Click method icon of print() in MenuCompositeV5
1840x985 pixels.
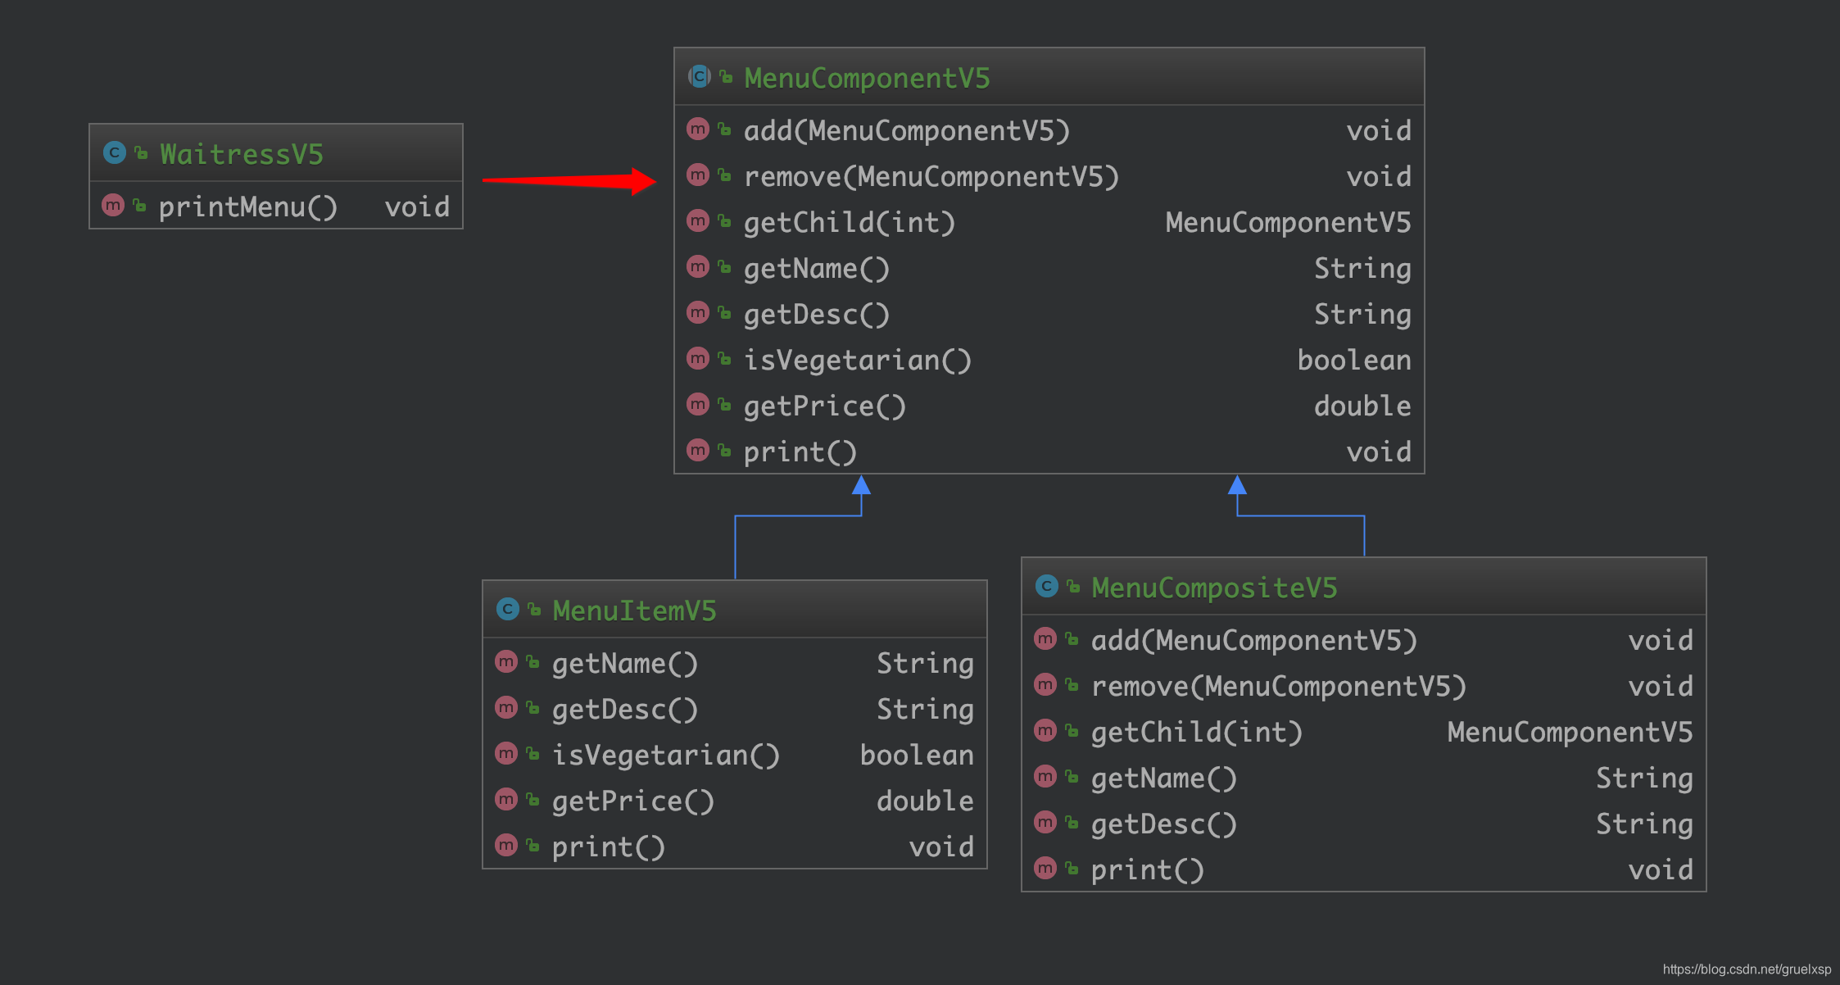point(1045,868)
